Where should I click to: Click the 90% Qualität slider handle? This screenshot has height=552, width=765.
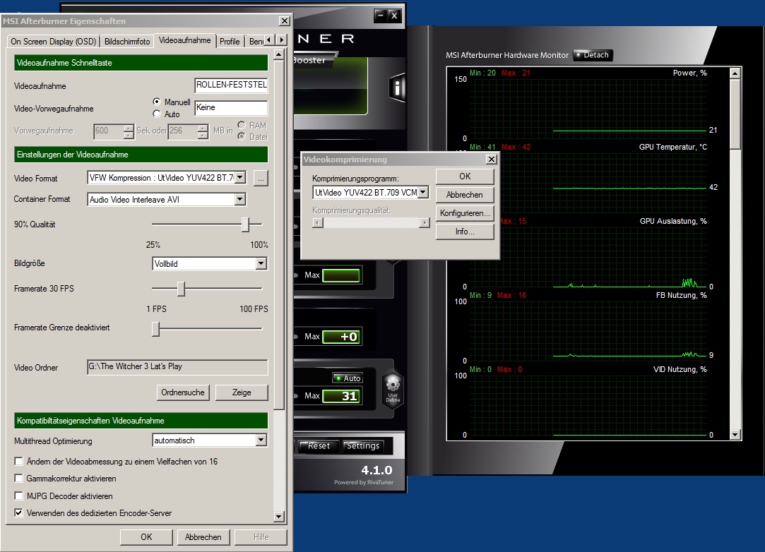pyautogui.click(x=245, y=224)
